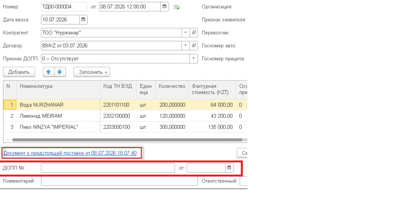Click quantity cell 120,000000
The height and width of the screenshot is (222, 399).
point(172,116)
